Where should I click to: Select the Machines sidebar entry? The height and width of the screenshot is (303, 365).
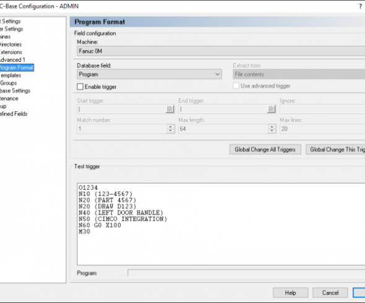[x=6, y=36]
